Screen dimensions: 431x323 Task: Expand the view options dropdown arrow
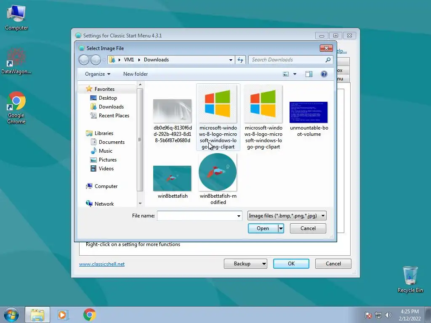[x=295, y=74]
